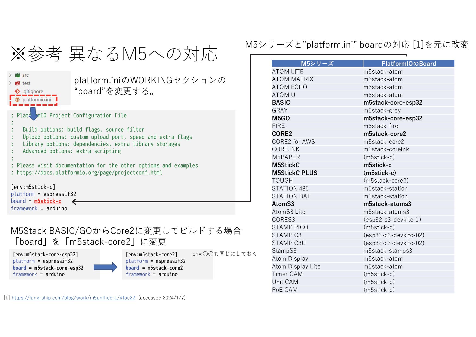This screenshot has height=337, width=476.
Task: Click the ATOM LITE table cell
Action: click(317, 71)
